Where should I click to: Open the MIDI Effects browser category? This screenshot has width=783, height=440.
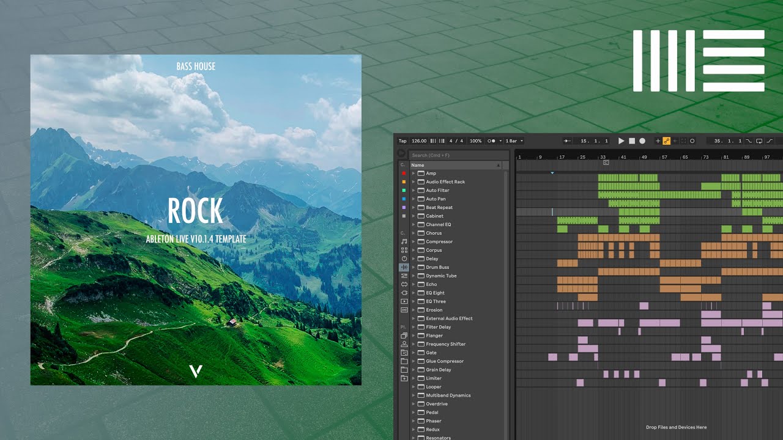[x=404, y=276]
